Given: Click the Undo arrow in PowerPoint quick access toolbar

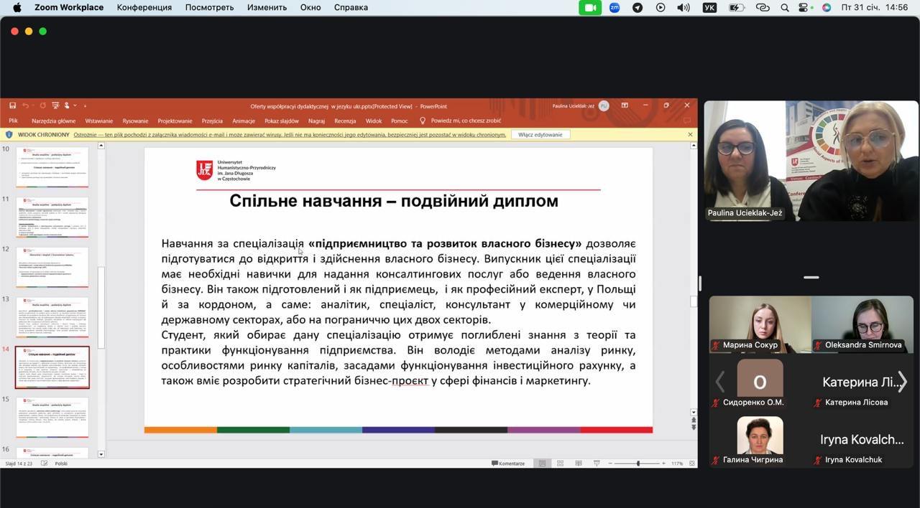Looking at the screenshot, I should tap(26, 105).
